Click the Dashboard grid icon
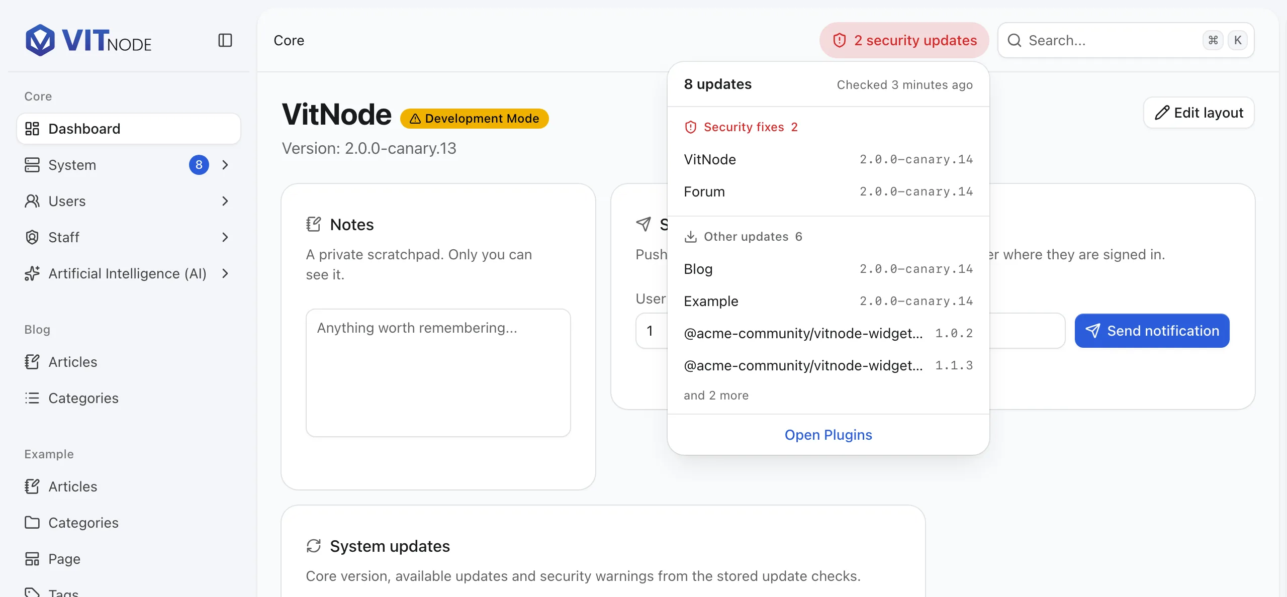Image resolution: width=1287 pixels, height=597 pixels. 32,129
